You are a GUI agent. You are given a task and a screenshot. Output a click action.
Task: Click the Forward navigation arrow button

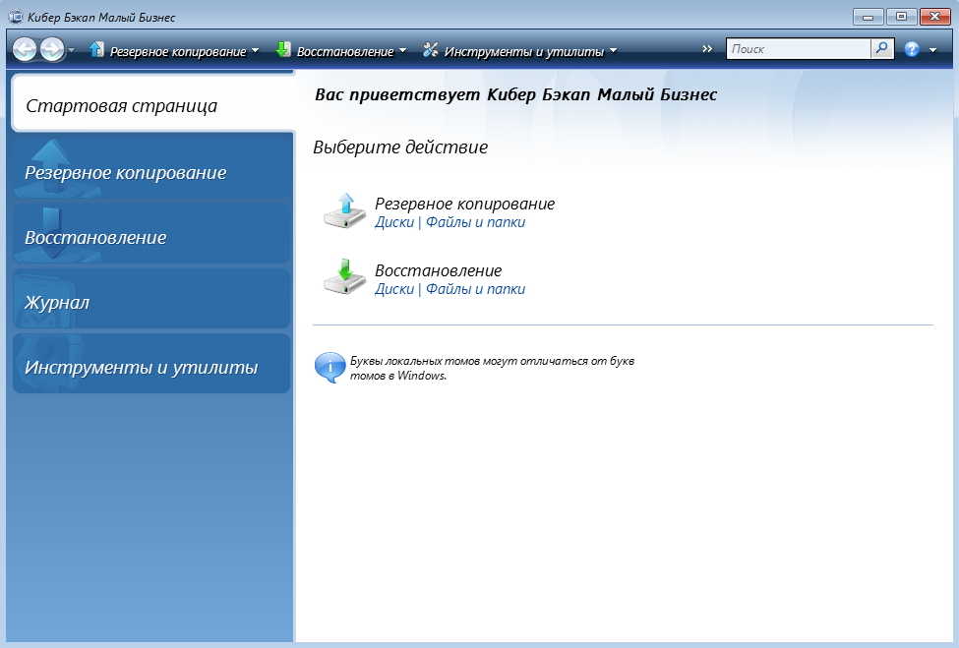coord(51,49)
